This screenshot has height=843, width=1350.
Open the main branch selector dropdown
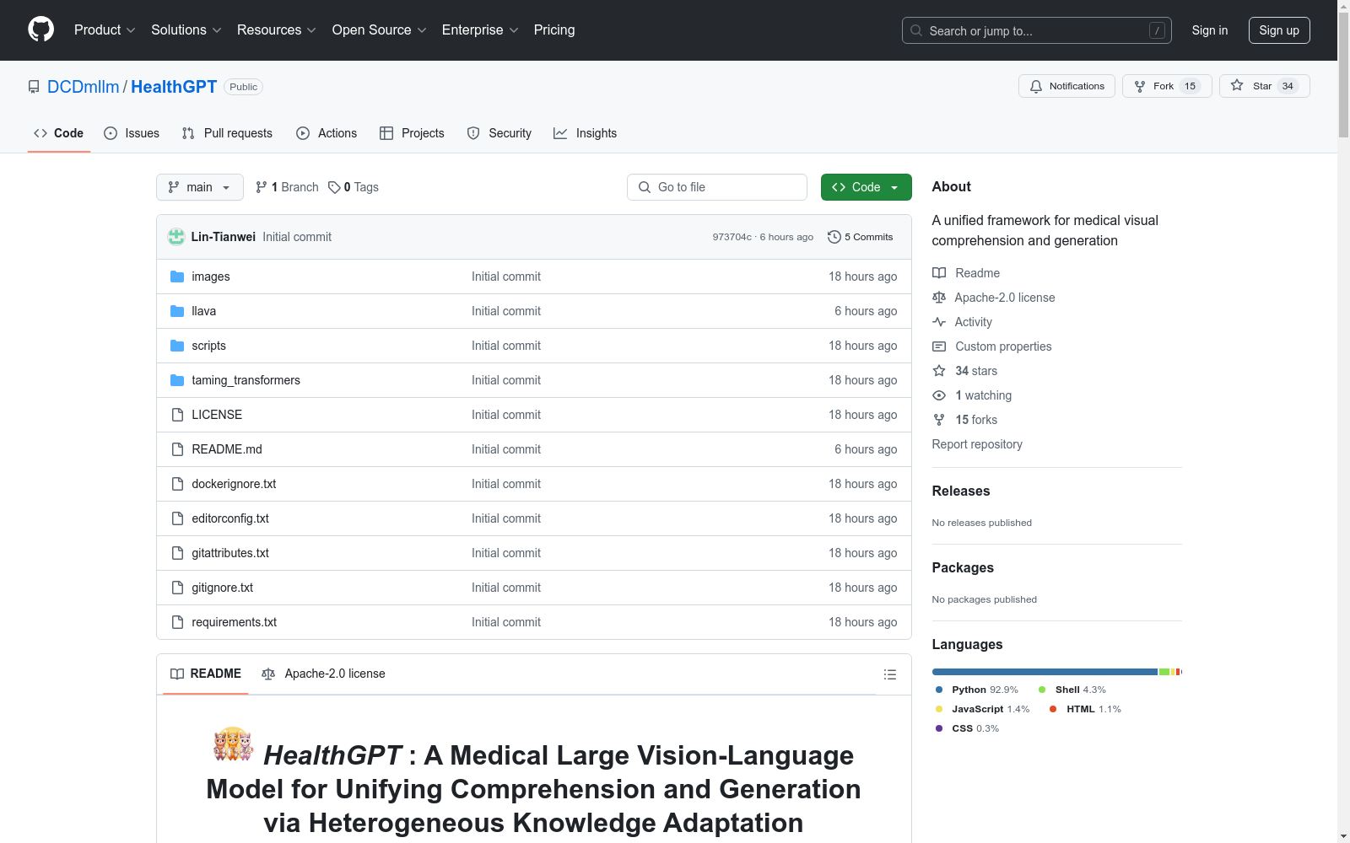[x=200, y=187]
